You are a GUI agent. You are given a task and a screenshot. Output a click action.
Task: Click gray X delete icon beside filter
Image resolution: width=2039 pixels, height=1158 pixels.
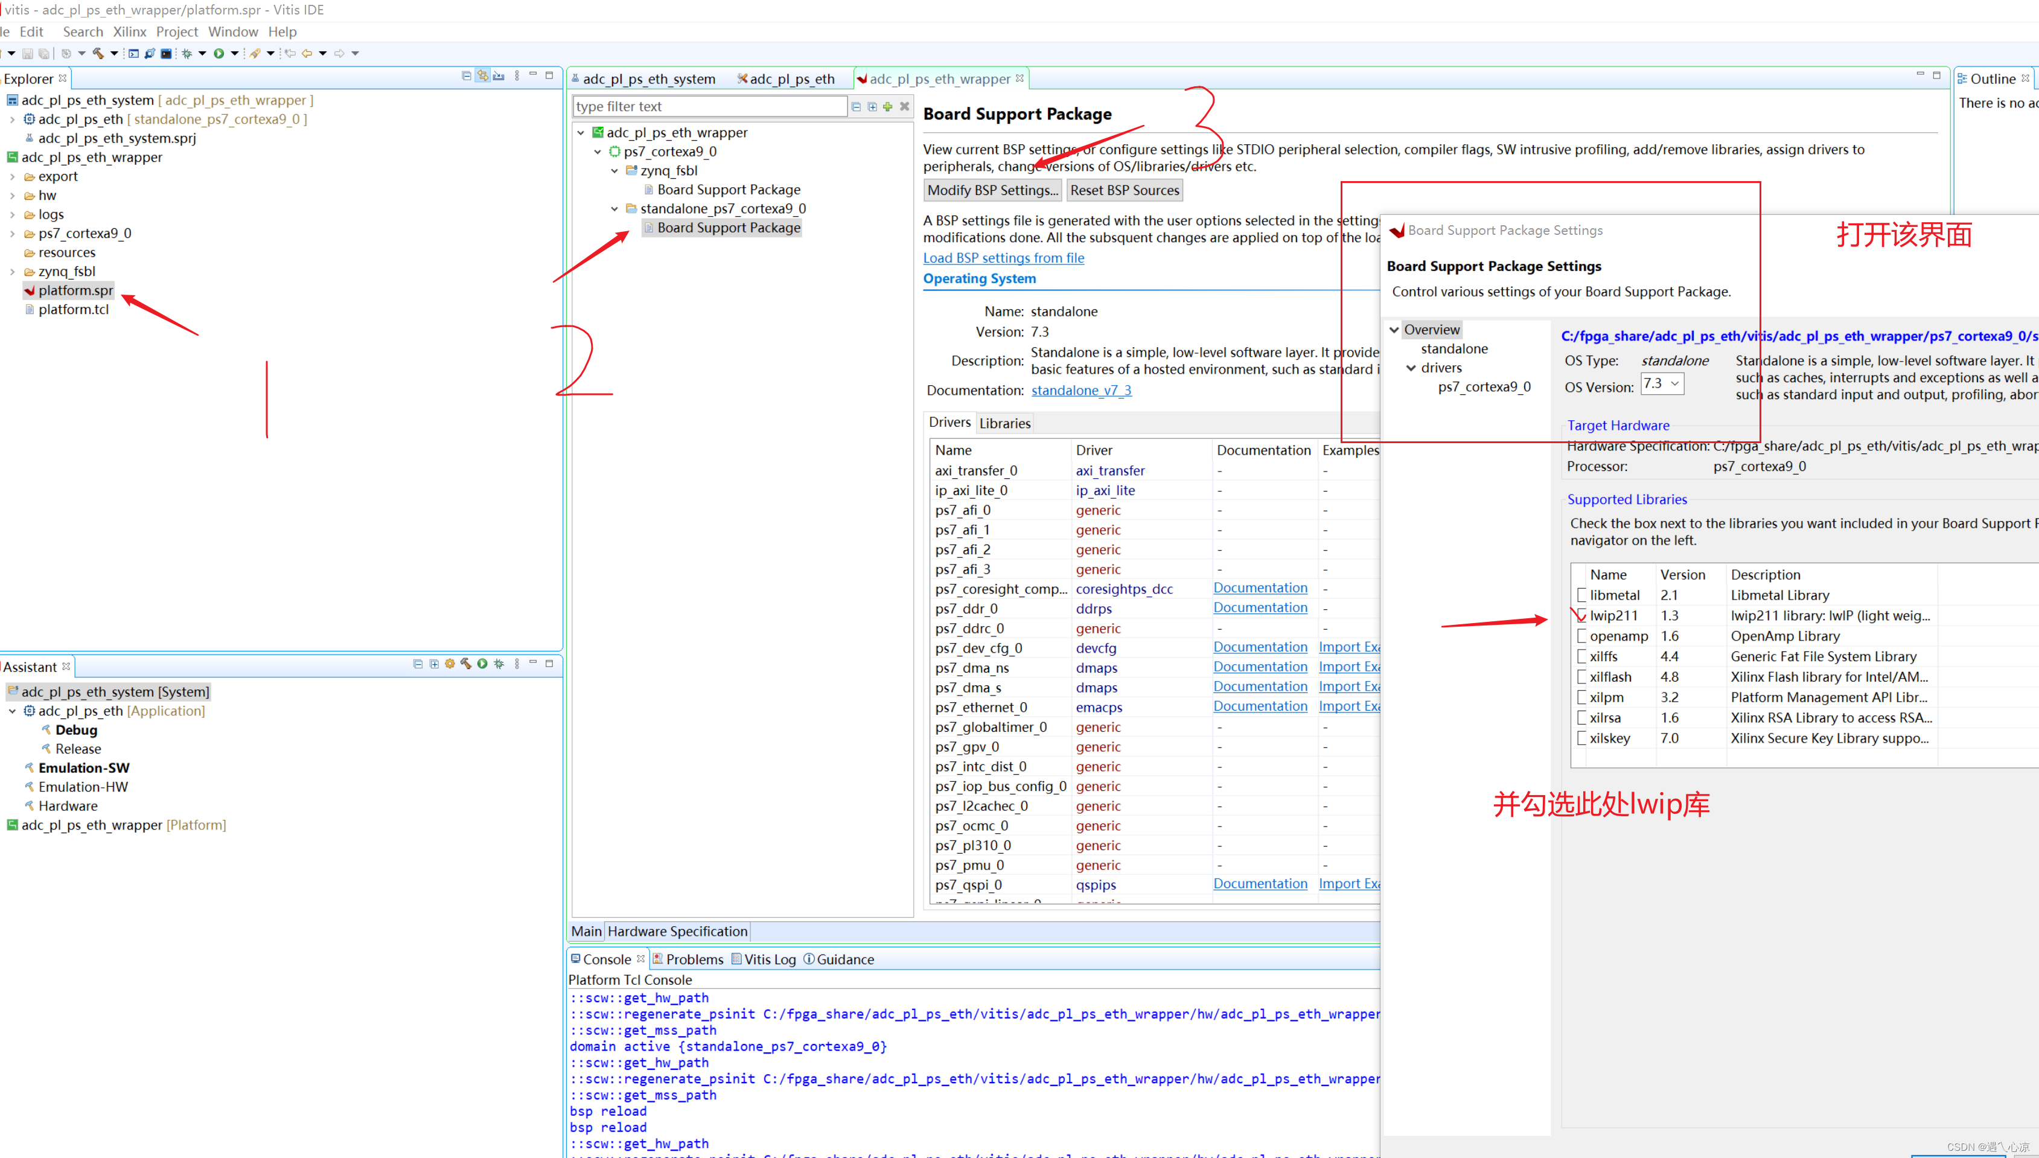click(x=905, y=107)
